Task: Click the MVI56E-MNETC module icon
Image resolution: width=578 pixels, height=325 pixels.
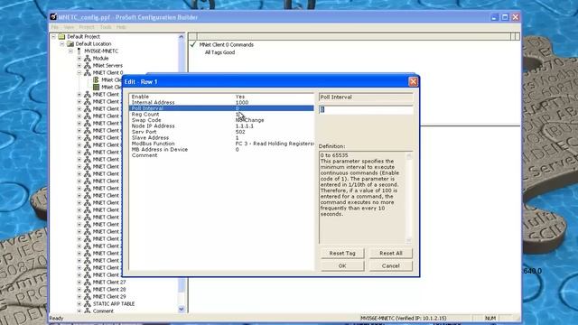Action: coord(79,51)
